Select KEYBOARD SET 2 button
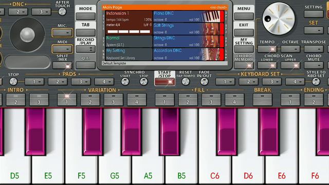The width and height of the screenshot is (329, 185). (x=248, y=81)
